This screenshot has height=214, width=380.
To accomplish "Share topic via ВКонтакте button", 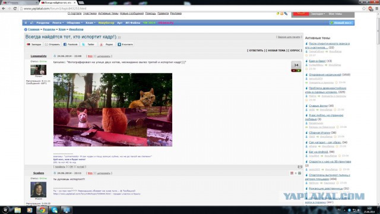I will point(125,45).
